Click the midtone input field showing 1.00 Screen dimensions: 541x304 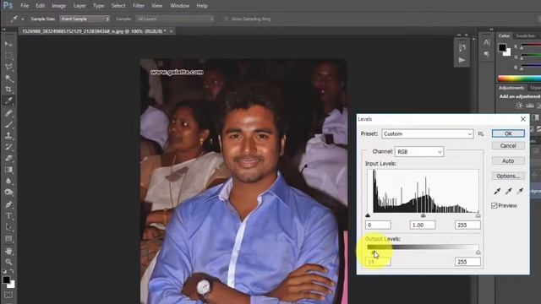[423, 225]
